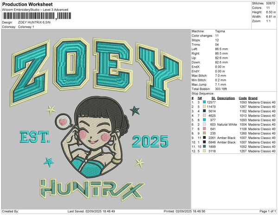
Task: Click the 'Stop Sequence:' label
Action: point(203,94)
